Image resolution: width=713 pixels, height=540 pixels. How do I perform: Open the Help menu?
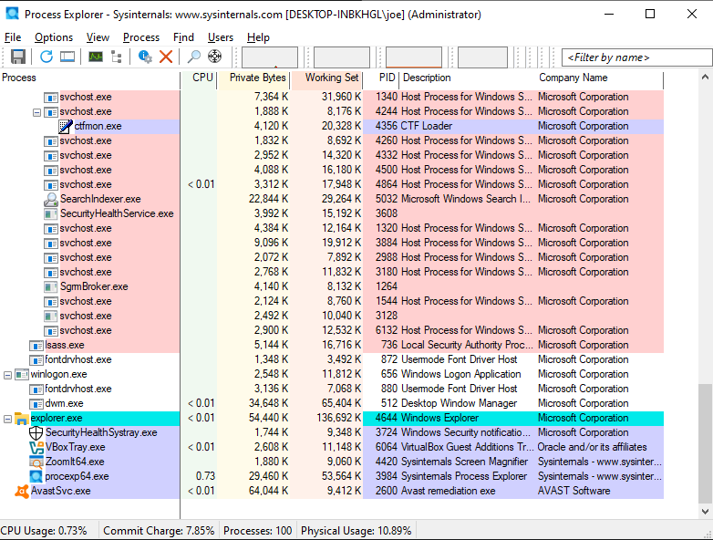point(258,37)
